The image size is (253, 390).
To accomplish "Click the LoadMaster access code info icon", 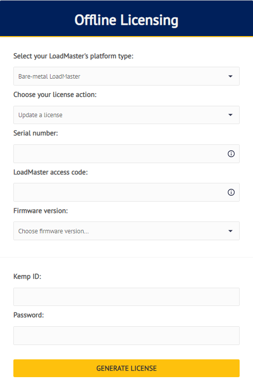I will click(x=231, y=192).
